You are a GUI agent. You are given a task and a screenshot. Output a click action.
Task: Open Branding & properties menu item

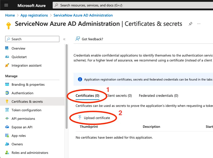click(28, 84)
